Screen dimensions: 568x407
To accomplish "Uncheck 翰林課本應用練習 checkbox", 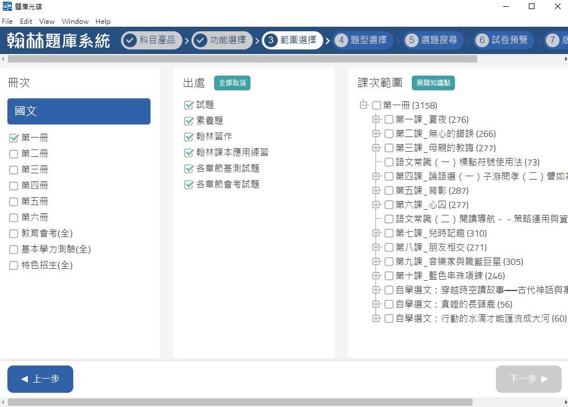I will 189,152.
